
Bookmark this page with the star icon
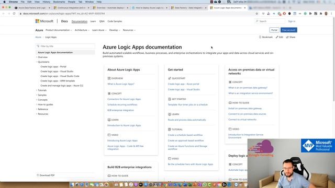(256, 14)
